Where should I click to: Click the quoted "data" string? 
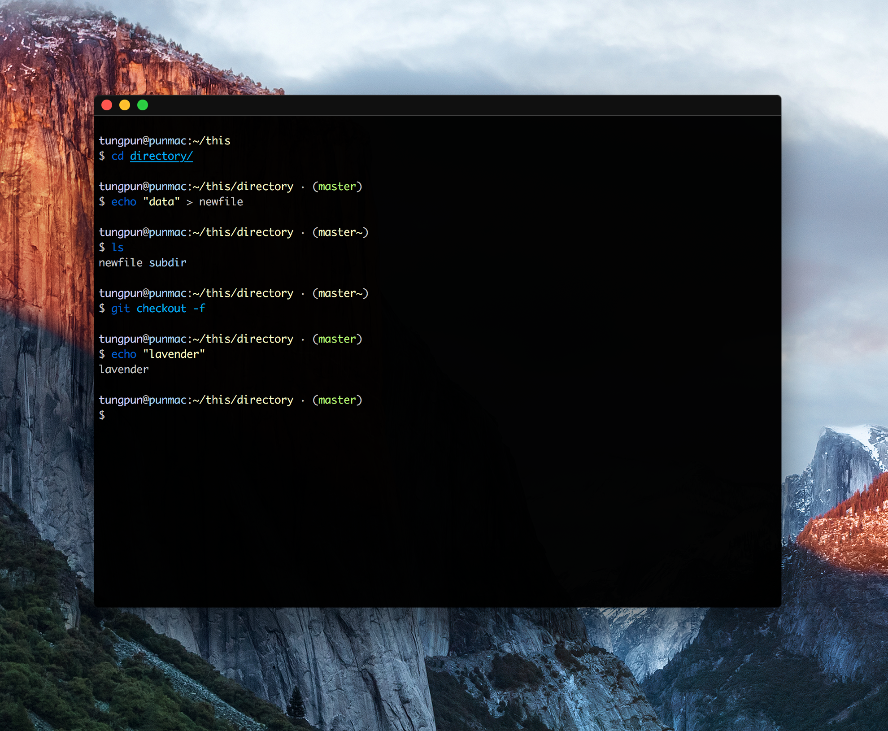click(x=161, y=202)
